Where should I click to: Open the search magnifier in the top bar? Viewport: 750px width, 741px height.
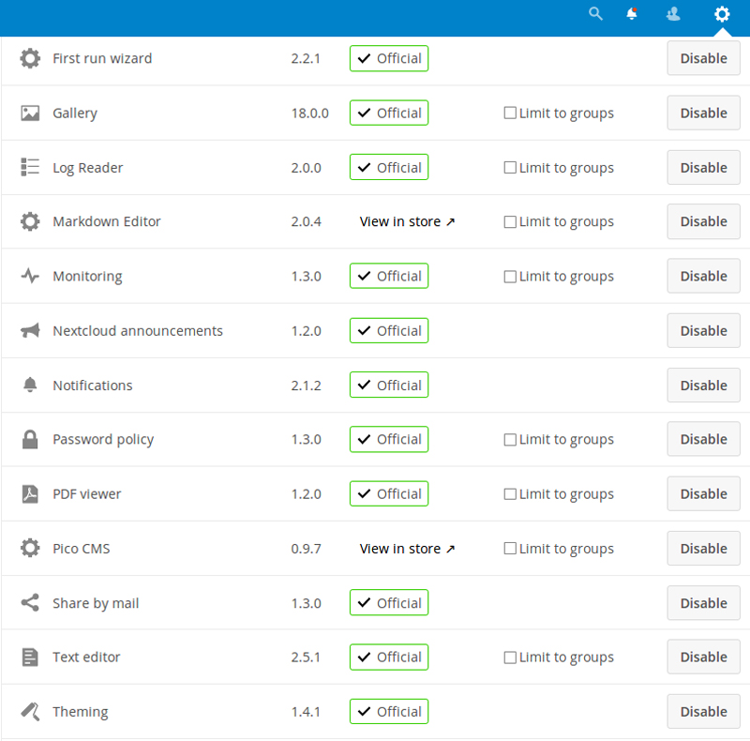click(596, 14)
